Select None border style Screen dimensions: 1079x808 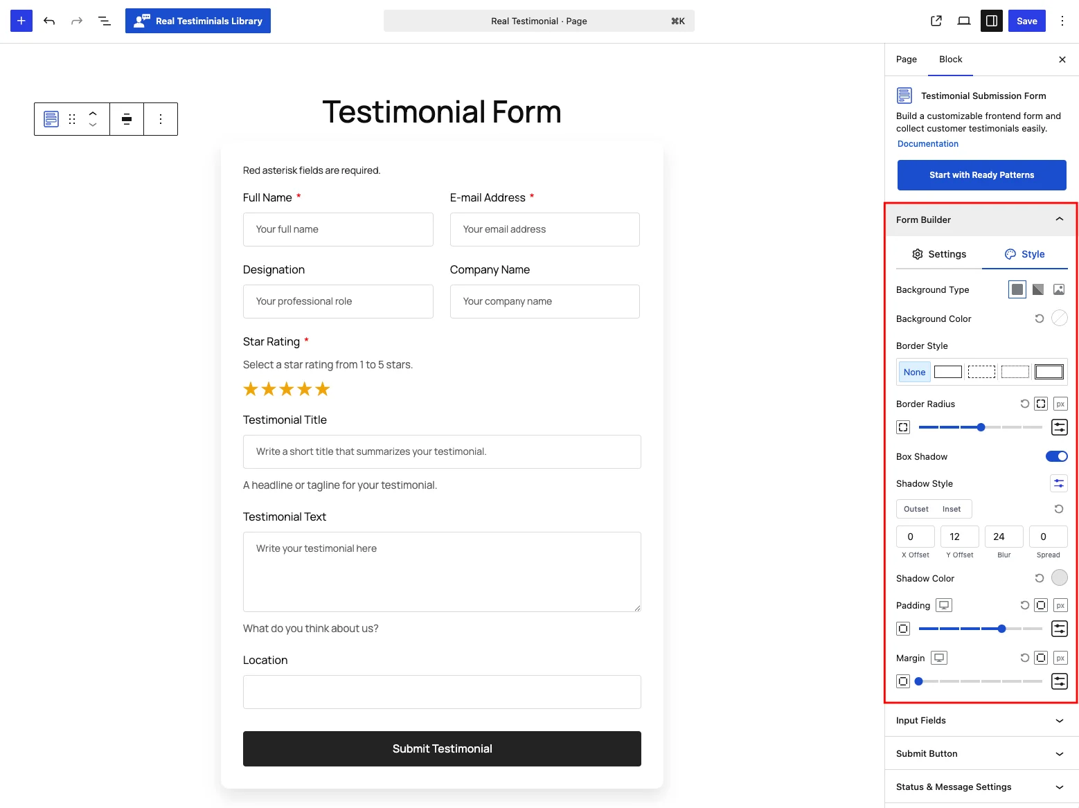click(914, 372)
